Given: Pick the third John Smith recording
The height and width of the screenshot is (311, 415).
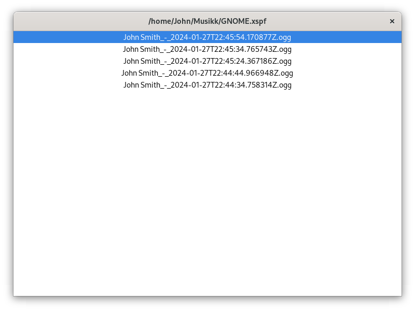Looking at the screenshot, I should (x=208, y=61).
